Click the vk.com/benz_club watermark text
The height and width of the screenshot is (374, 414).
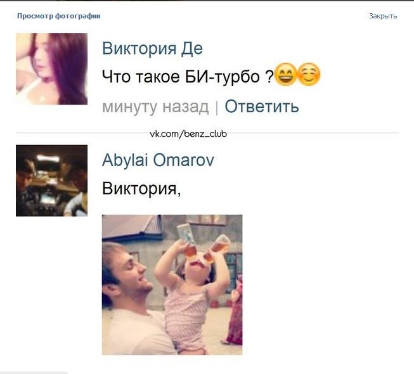[188, 134]
